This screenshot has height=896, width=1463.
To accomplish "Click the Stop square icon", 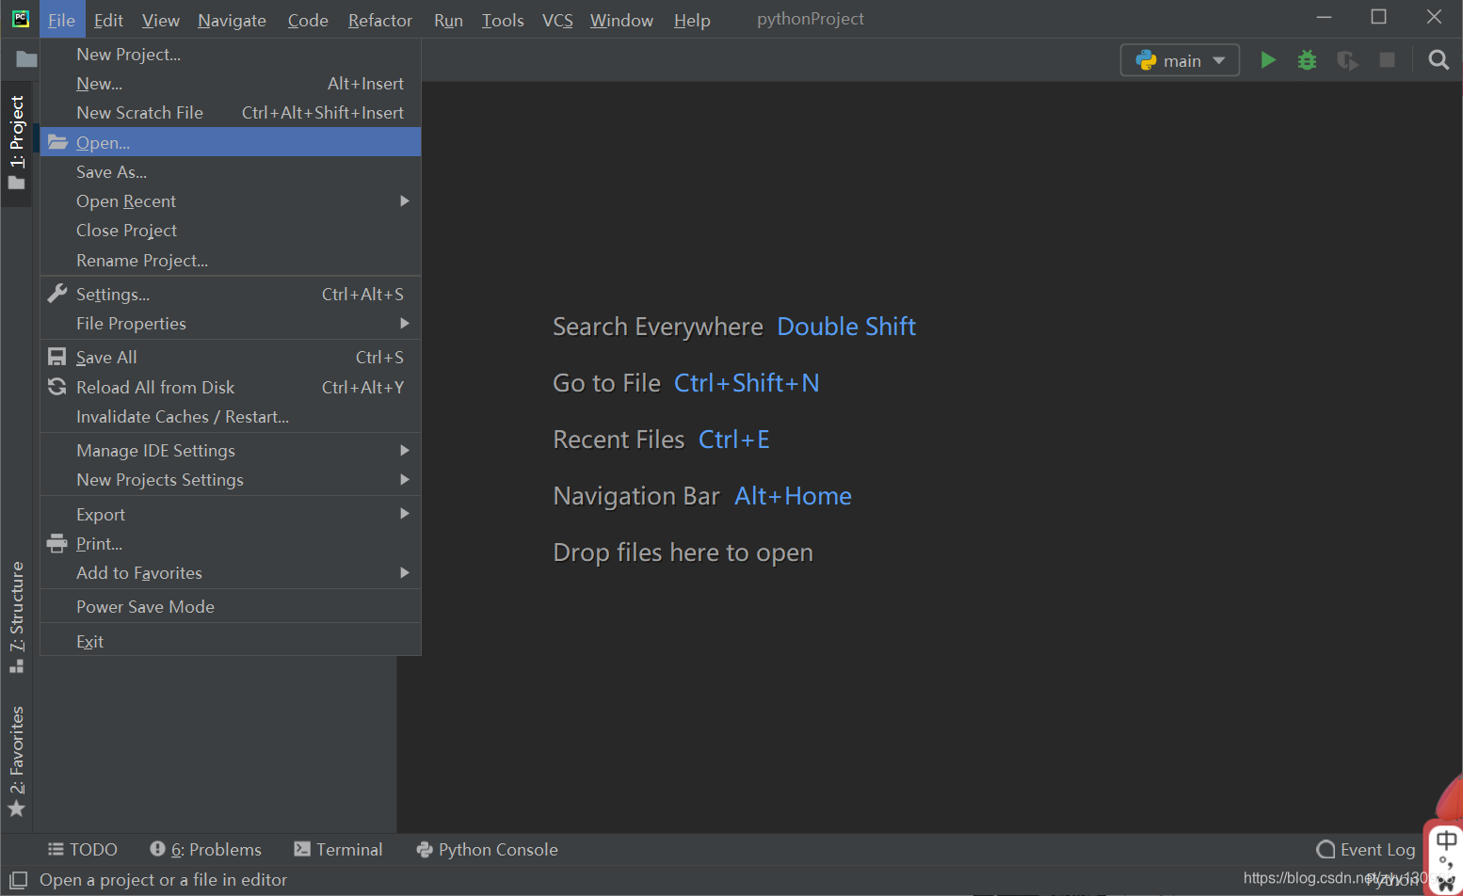I will tap(1387, 60).
